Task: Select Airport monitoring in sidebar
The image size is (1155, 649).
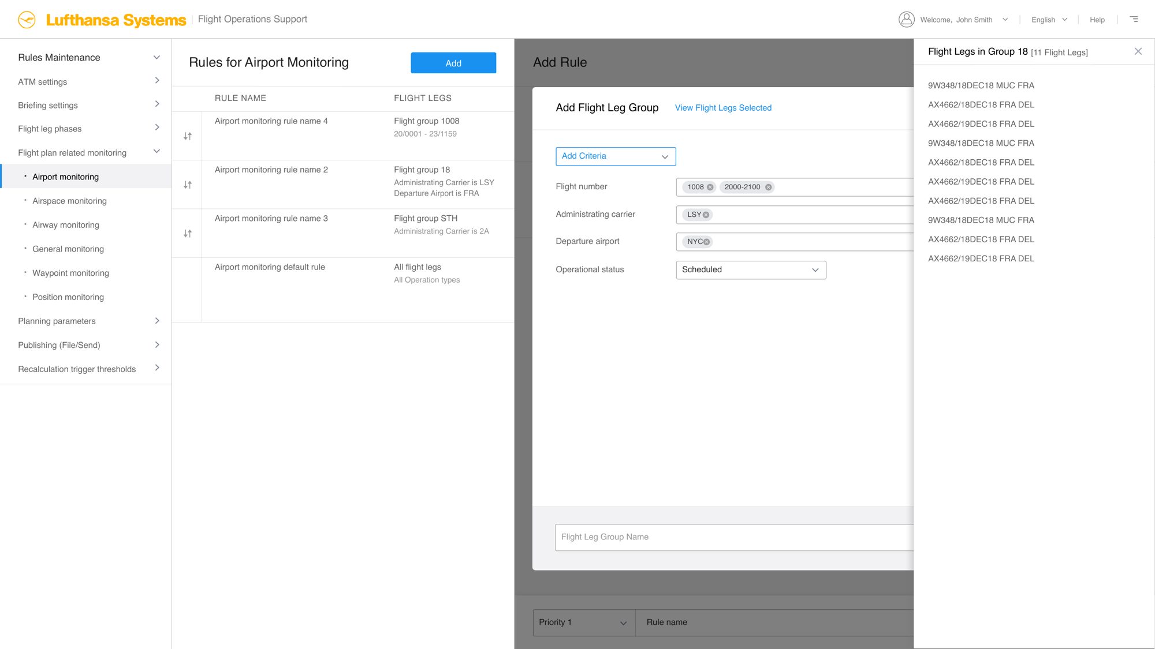Action: click(x=86, y=177)
